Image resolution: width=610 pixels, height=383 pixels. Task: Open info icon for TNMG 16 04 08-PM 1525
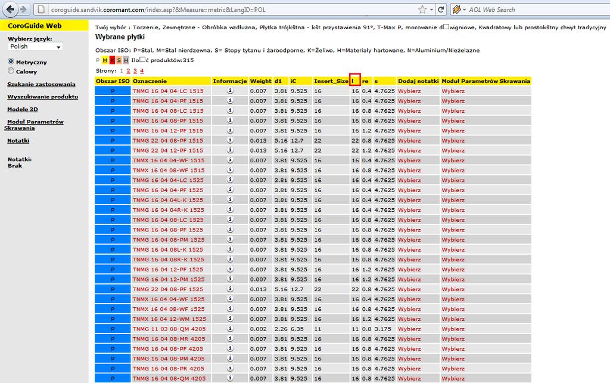click(230, 239)
